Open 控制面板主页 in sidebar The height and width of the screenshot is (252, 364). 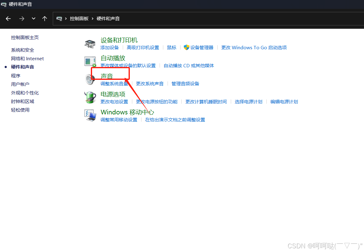(x=25, y=38)
